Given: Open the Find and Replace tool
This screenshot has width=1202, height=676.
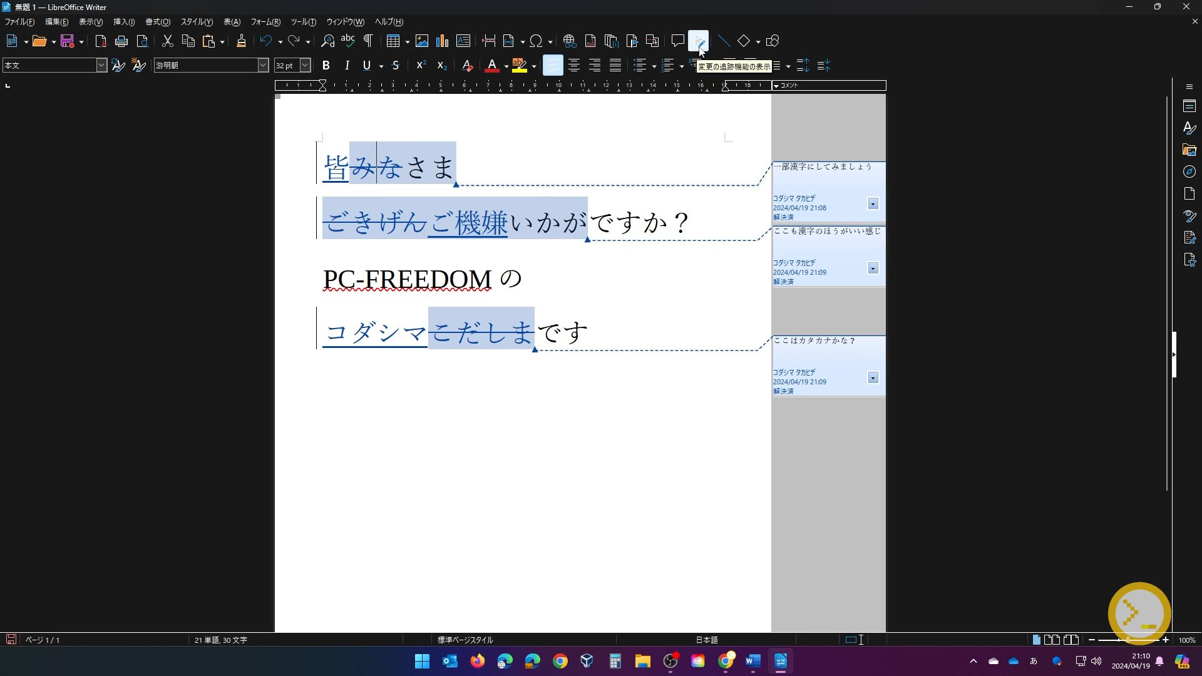Looking at the screenshot, I should coord(327,41).
